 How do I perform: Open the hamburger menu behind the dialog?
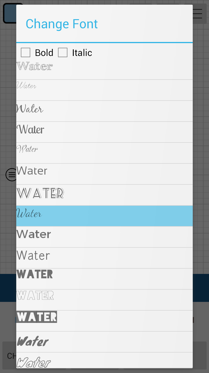[x=198, y=13]
